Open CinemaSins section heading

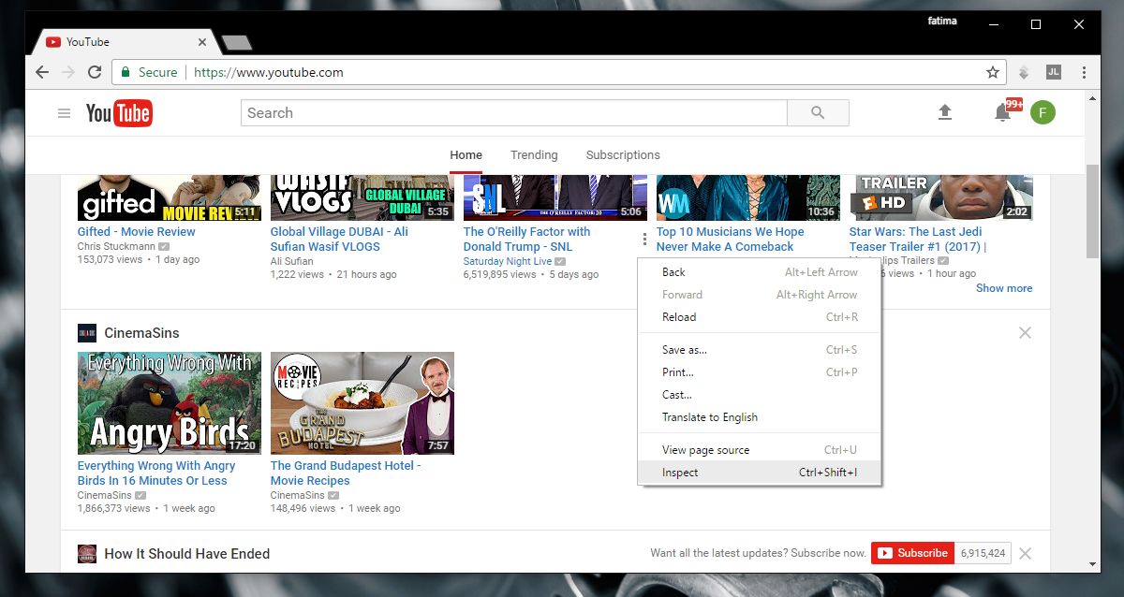141,333
